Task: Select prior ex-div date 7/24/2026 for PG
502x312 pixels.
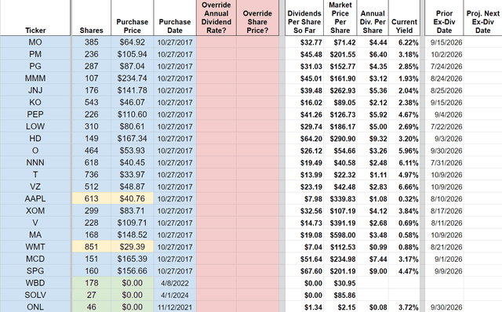Action: [444, 66]
